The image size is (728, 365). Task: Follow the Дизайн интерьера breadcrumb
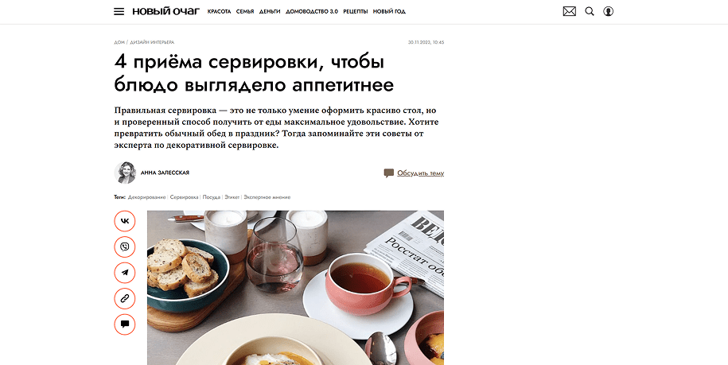click(x=152, y=42)
